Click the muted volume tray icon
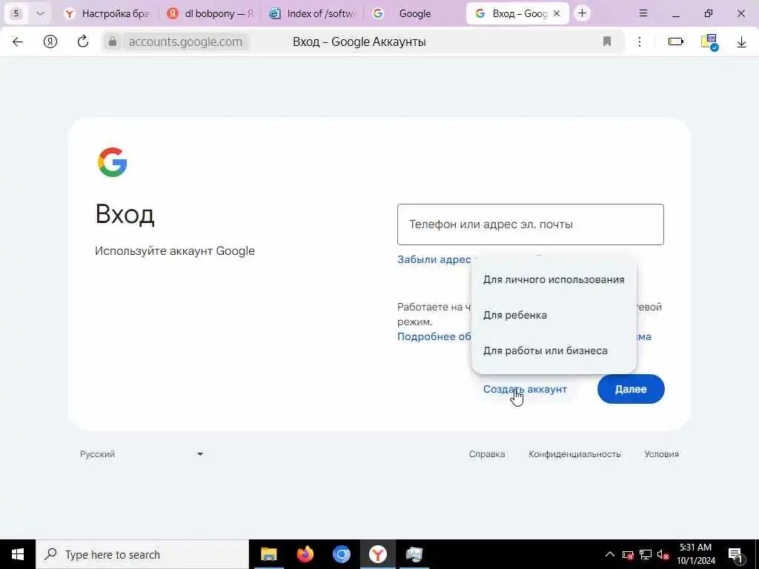This screenshot has width=759, height=569. (x=663, y=555)
